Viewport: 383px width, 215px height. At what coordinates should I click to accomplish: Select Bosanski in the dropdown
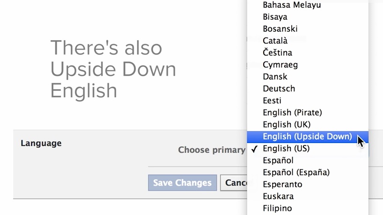tap(280, 29)
